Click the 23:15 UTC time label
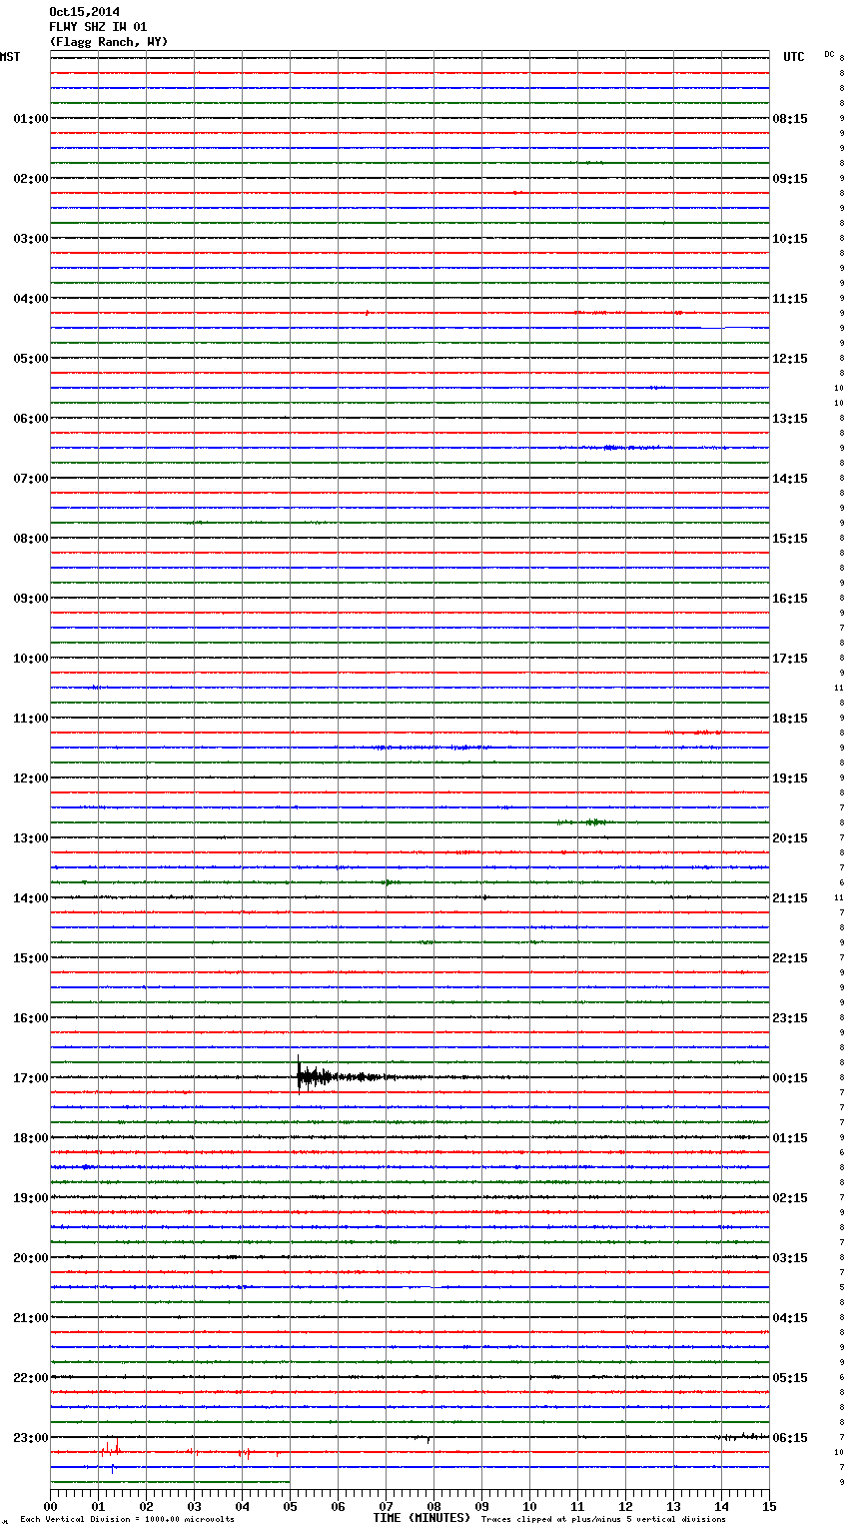The height and width of the screenshot is (1533, 849). click(x=790, y=1018)
